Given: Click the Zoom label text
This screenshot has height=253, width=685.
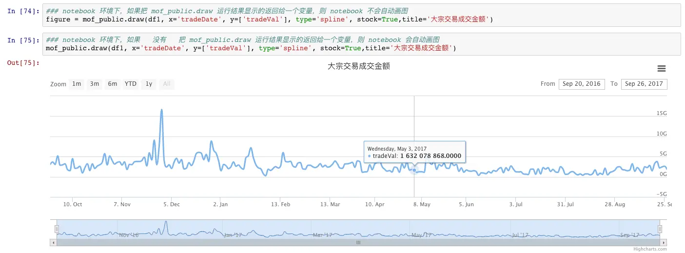Looking at the screenshot, I should (x=58, y=84).
